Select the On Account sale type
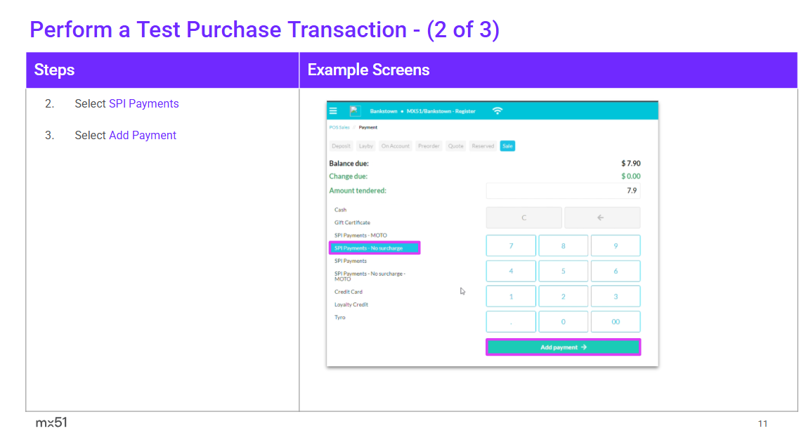806x438 pixels. 395,146
